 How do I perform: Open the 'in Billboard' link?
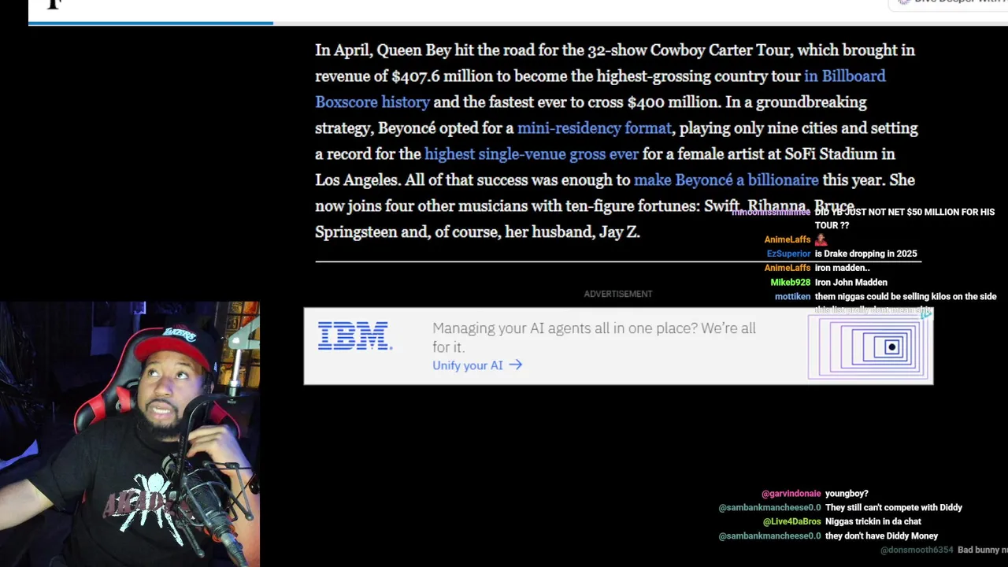[x=844, y=76]
